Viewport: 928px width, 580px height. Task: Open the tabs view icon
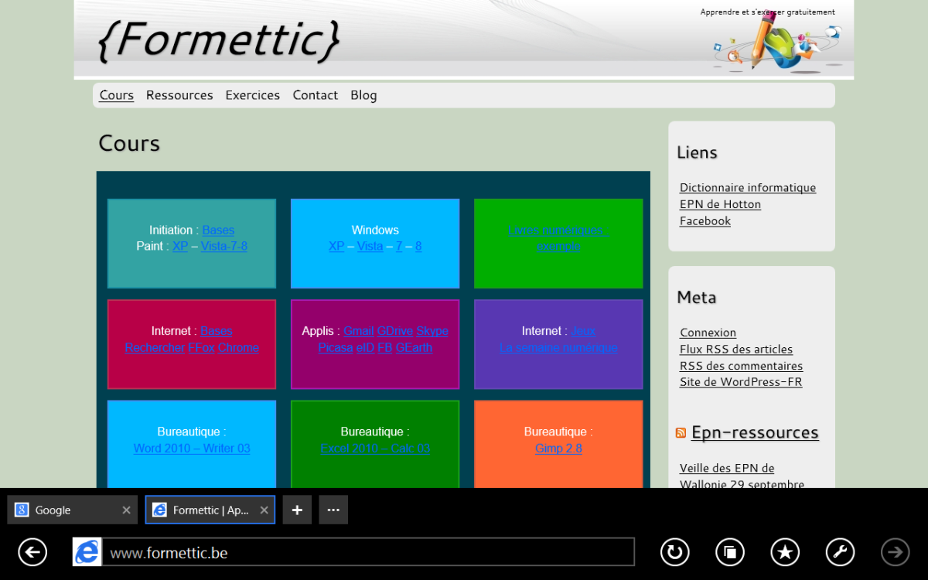coord(729,552)
